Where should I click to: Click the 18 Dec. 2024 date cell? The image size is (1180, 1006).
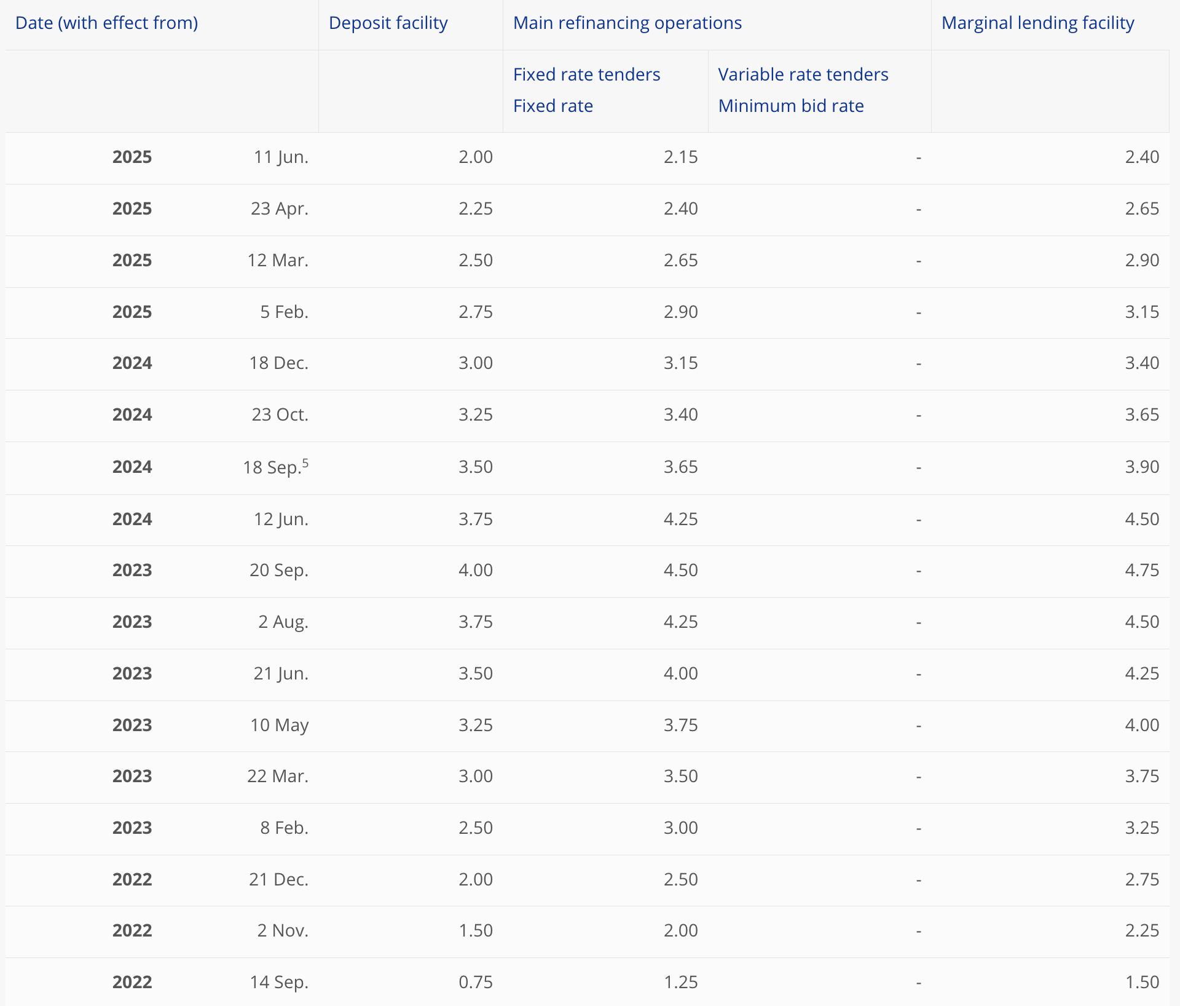[278, 363]
